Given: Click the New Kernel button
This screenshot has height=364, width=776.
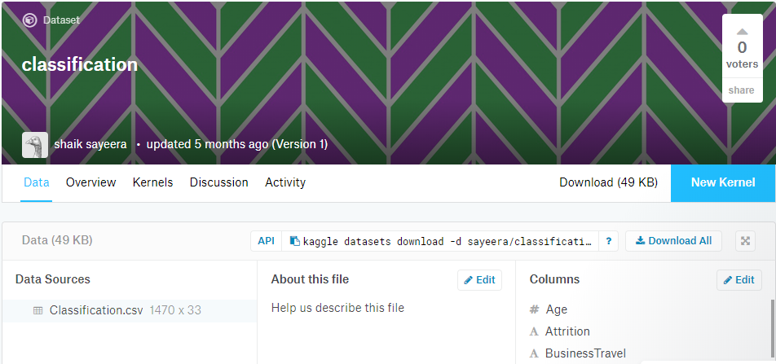Looking at the screenshot, I should 723,183.
